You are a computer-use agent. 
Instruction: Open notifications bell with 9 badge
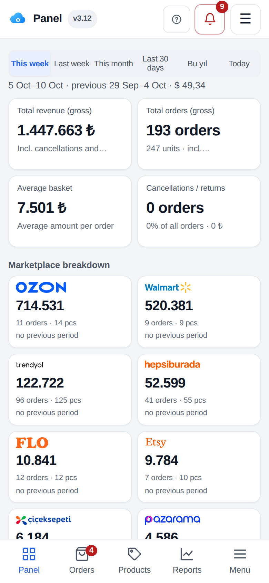[x=210, y=19]
